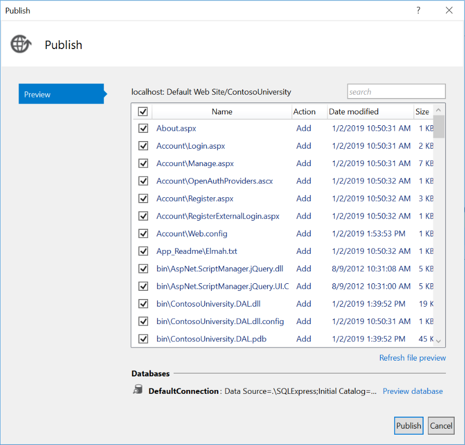Viewport: 465px width, 445px height.
Task: Click the Publish button
Action: pyautogui.click(x=408, y=425)
